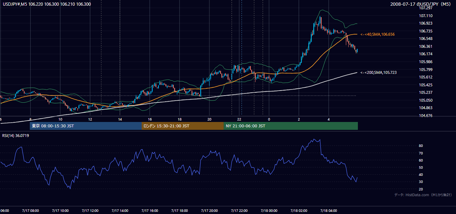The height and width of the screenshot is (214, 456).
Task: Click RSI axis level 70
Action: (421, 153)
